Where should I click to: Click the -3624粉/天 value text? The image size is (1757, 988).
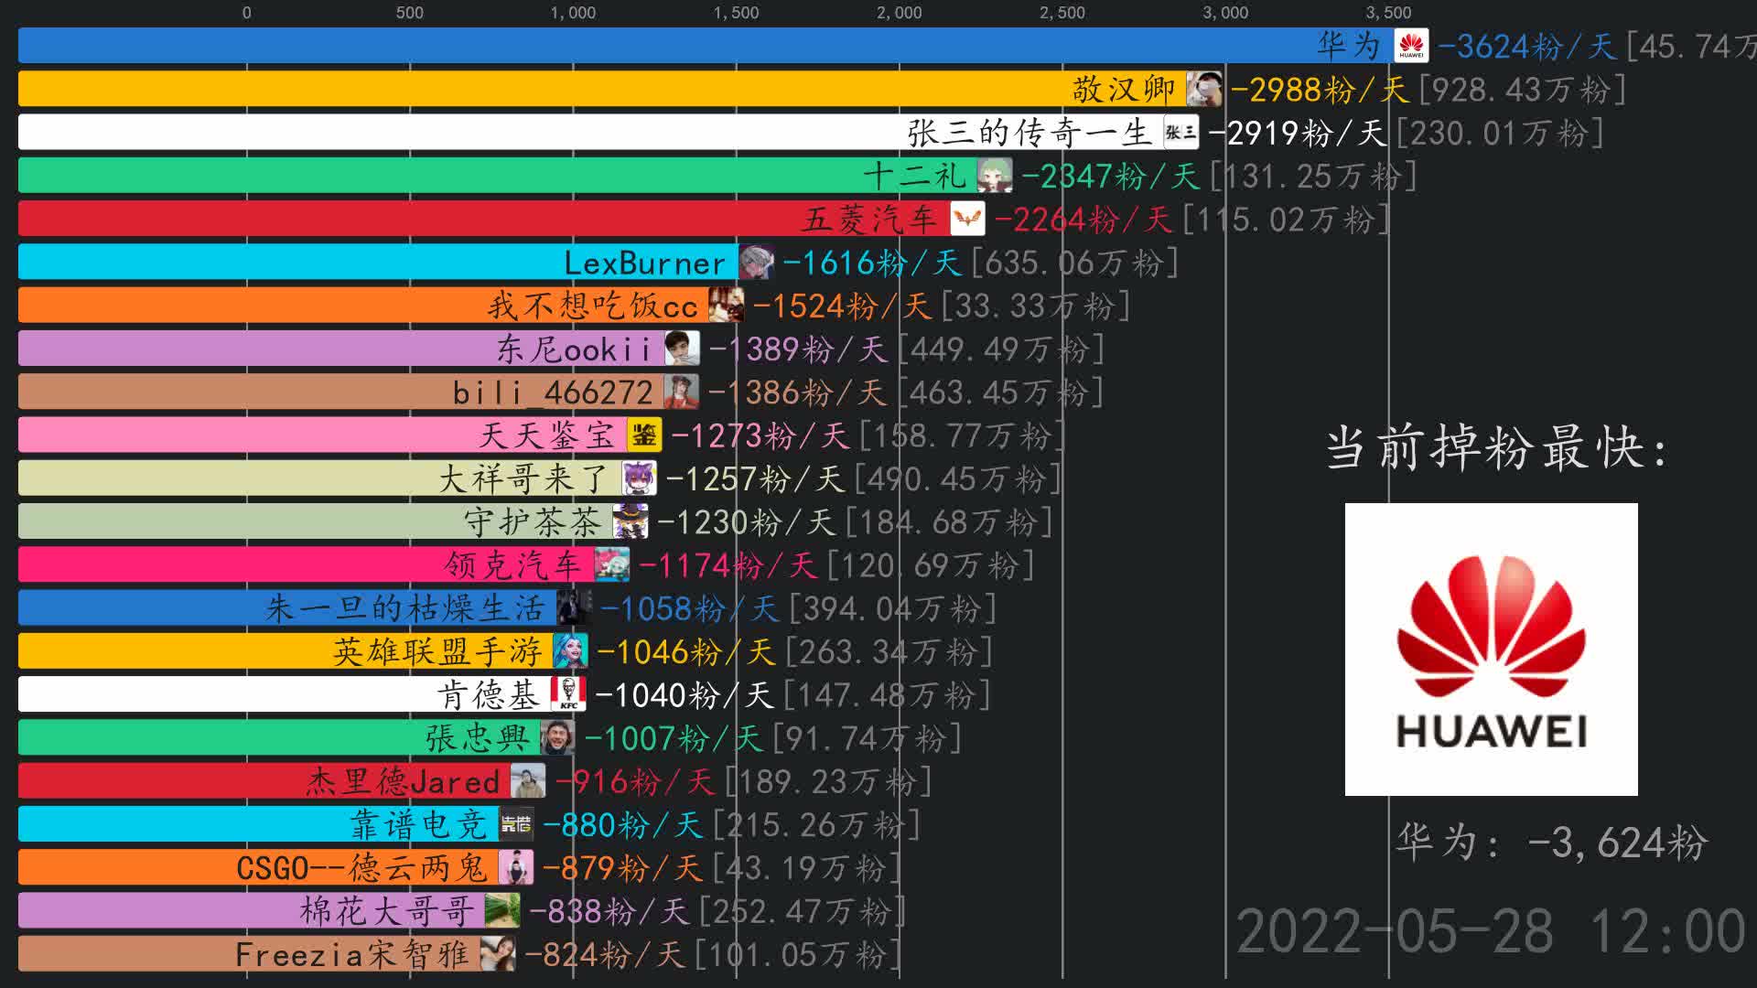tap(1527, 46)
